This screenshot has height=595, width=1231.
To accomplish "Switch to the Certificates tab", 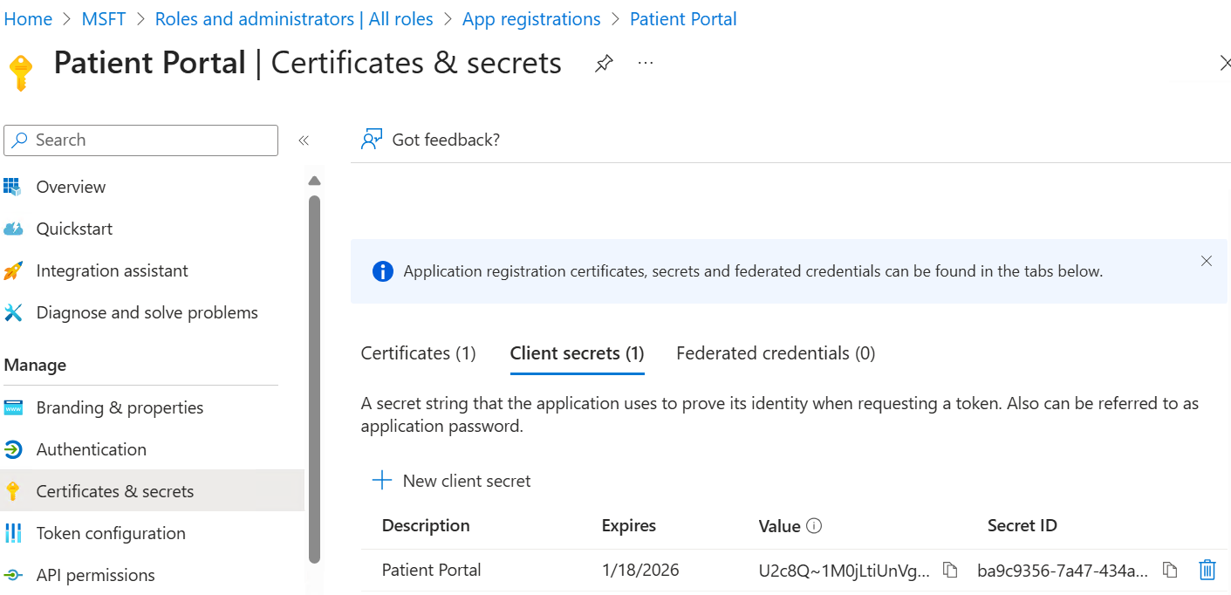I will click(418, 353).
